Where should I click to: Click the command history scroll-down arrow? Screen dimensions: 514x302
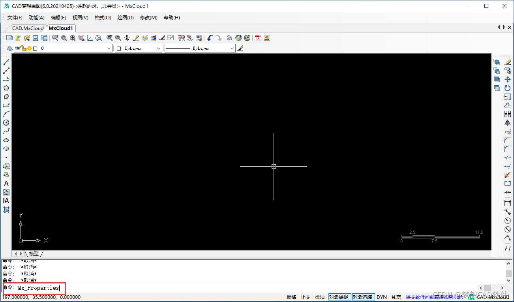pos(509,280)
